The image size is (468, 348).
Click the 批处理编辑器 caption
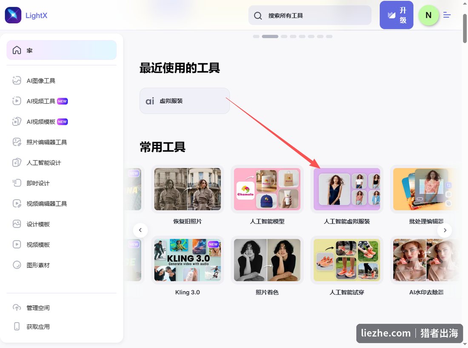coord(426,221)
